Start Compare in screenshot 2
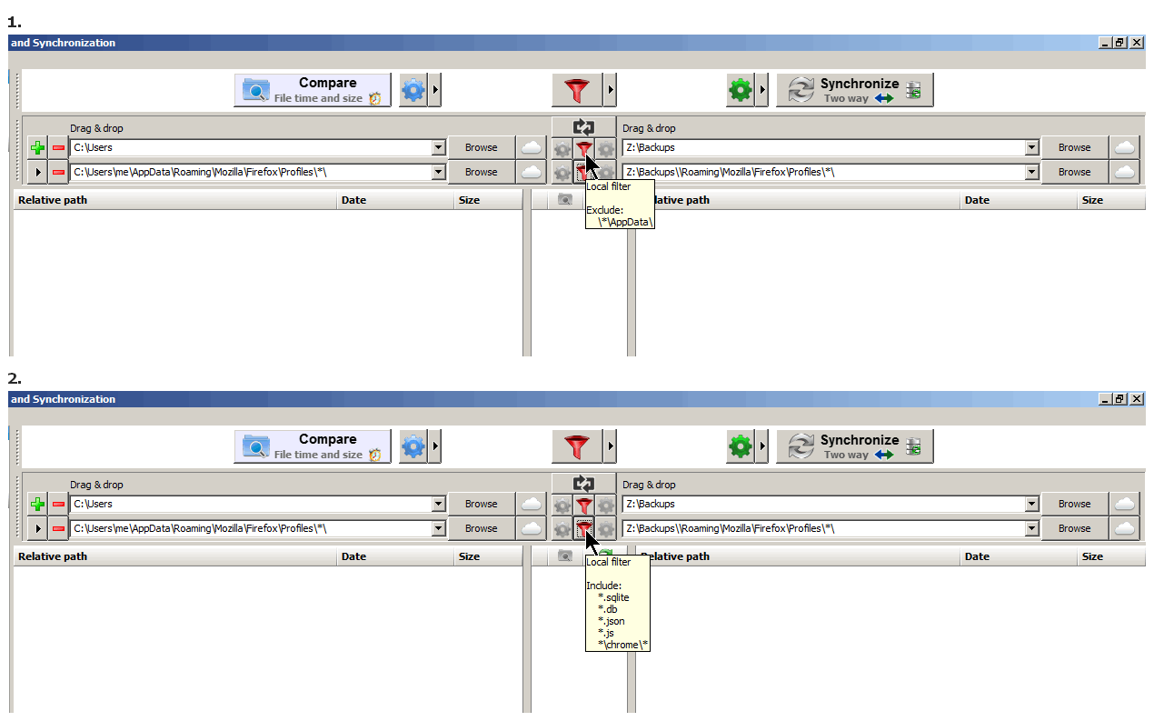 [313, 446]
